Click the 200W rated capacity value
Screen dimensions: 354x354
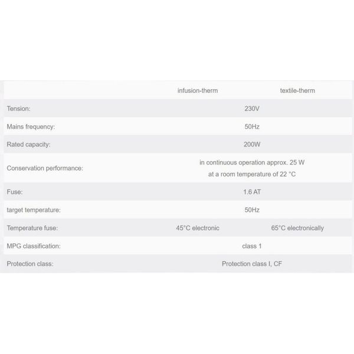tap(252, 144)
